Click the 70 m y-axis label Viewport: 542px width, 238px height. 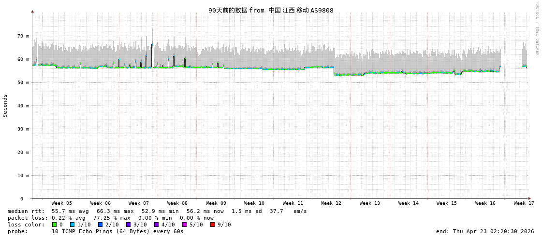click(24, 36)
